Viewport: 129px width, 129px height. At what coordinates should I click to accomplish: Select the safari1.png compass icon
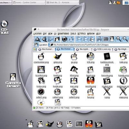coord(41,92)
